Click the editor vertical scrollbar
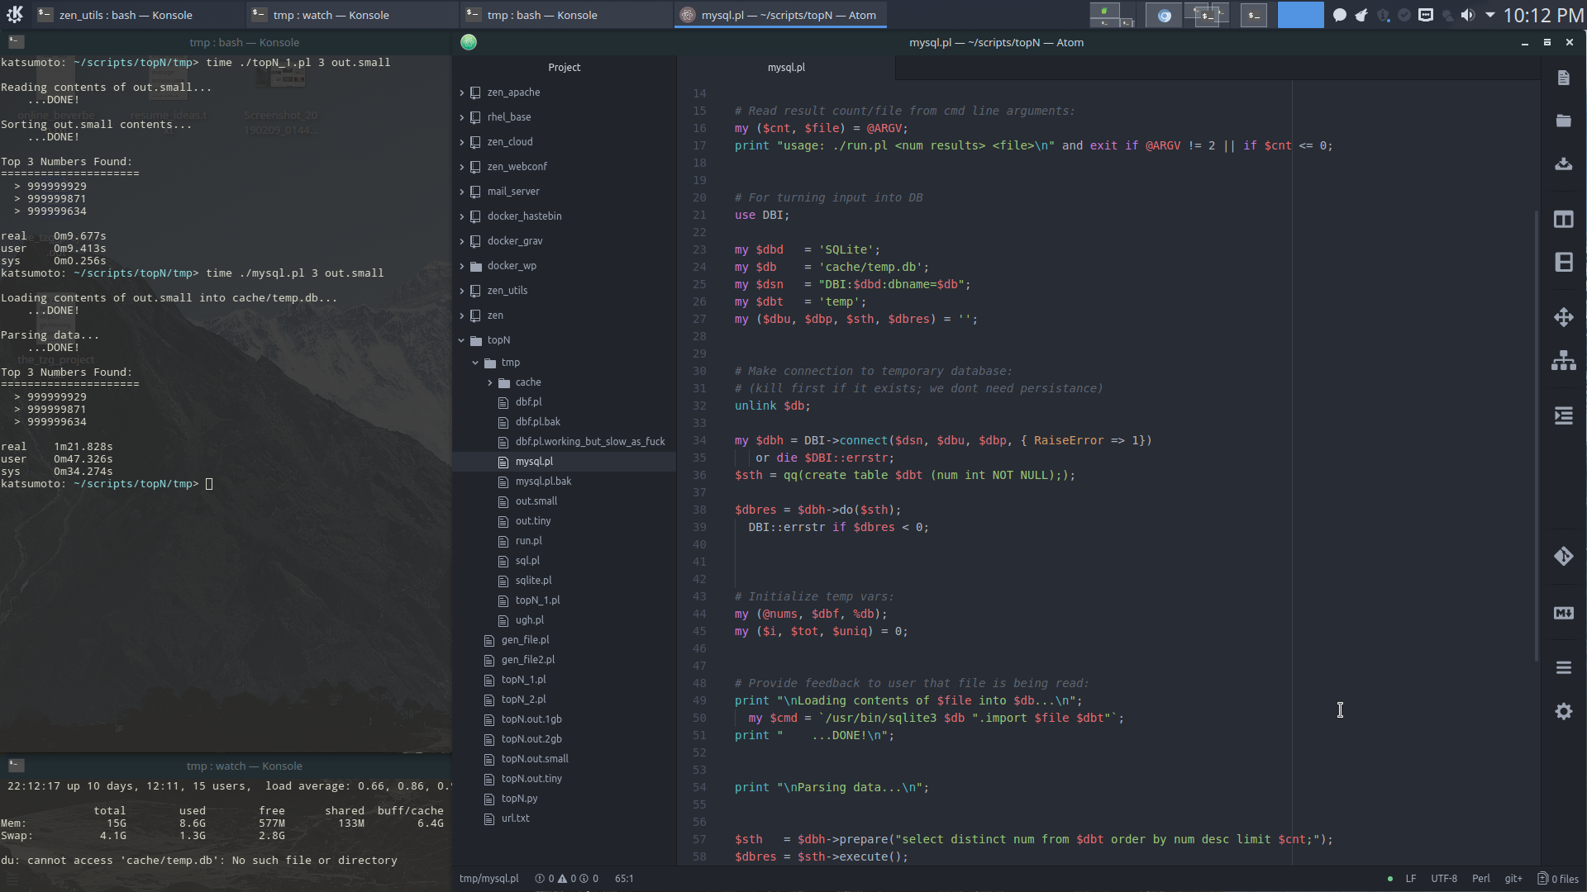The height and width of the screenshot is (892, 1587). [x=1537, y=436]
